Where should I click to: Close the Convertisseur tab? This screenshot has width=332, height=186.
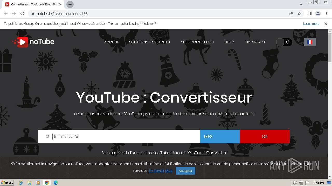(x=60, y=4)
